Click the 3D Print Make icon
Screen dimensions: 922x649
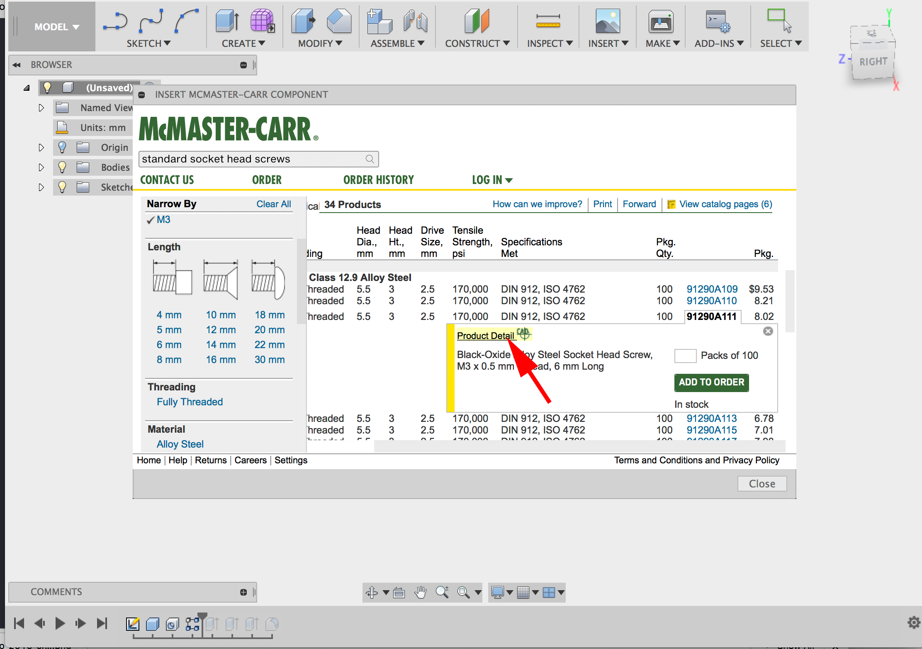pos(661,22)
